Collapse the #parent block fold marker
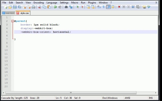This screenshot has height=101, width=162. point(13,21)
